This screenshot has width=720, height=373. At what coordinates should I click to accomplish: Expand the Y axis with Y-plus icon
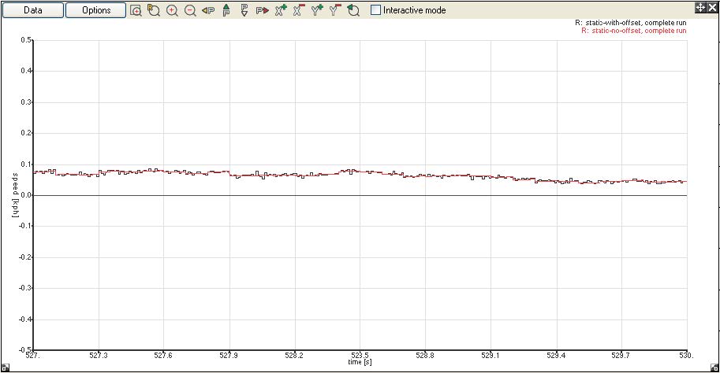317,10
